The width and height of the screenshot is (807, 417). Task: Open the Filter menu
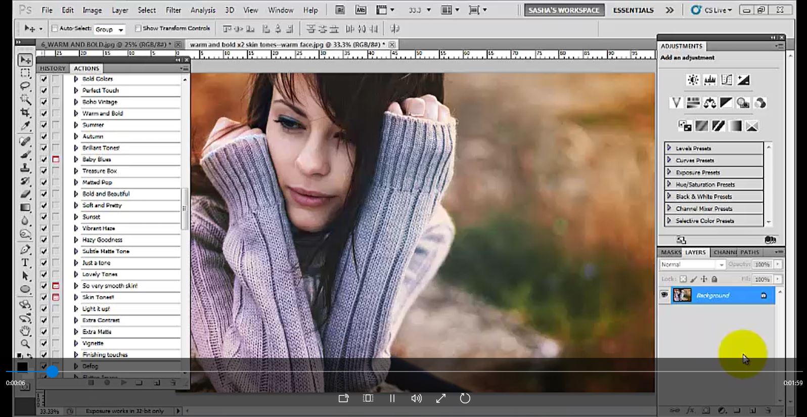(x=173, y=10)
